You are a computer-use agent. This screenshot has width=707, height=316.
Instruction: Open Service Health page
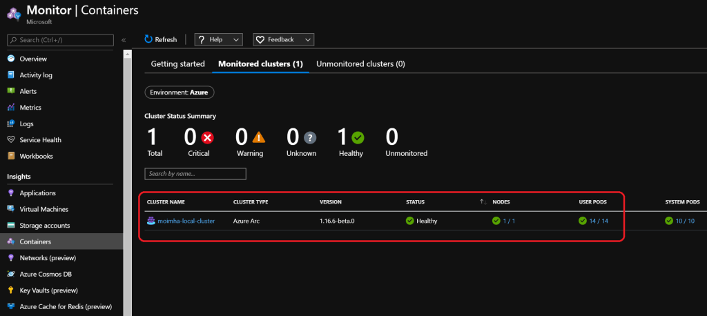[40, 140]
